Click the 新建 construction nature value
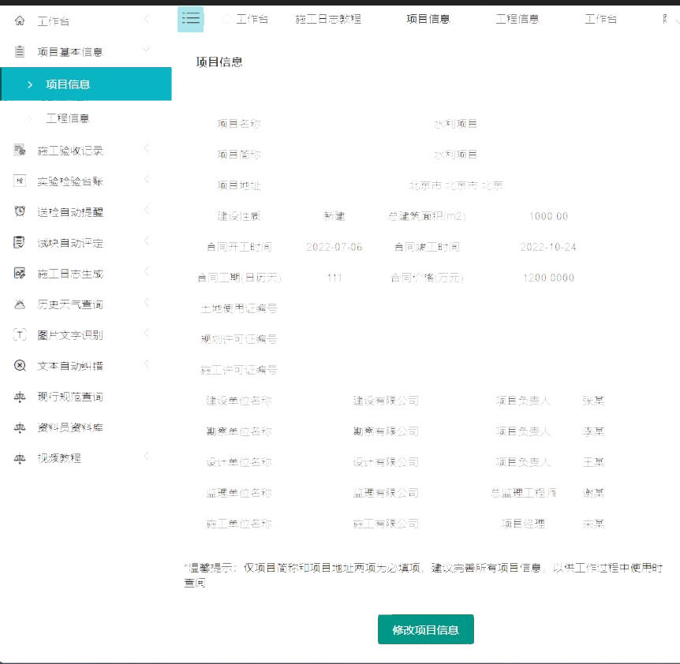This screenshot has width=680, height=664. coord(334,216)
